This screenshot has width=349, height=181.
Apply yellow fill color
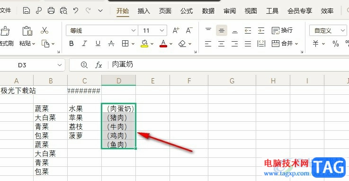144,44
